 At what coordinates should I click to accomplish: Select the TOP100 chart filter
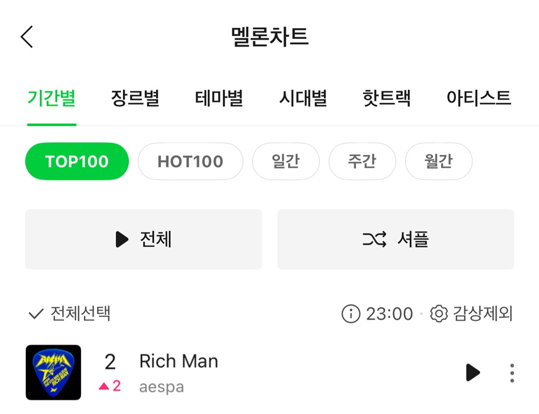click(x=77, y=161)
